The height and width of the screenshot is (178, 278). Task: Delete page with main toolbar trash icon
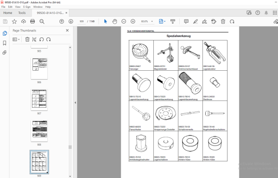pos(223,21)
